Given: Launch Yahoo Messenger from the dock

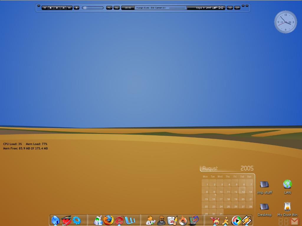Looking at the screenshot, I should coord(215,221).
